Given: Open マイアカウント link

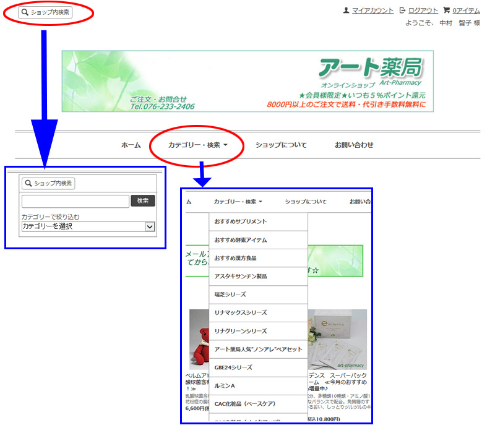Looking at the screenshot, I should [372, 11].
